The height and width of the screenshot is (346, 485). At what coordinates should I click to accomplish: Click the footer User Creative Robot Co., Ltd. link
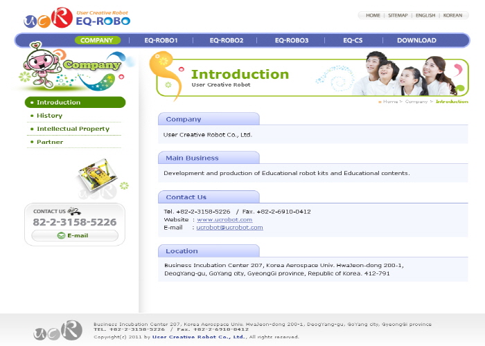[198, 337]
